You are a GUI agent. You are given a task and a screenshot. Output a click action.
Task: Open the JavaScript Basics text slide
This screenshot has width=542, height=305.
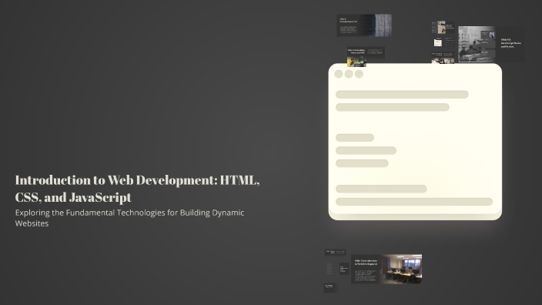[510, 44]
